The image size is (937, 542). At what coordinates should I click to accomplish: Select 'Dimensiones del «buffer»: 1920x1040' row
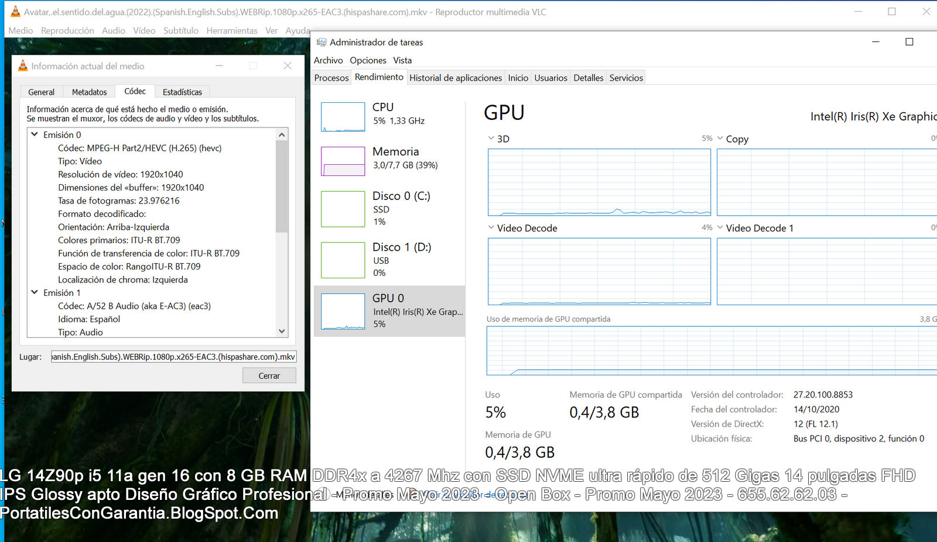[x=131, y=187]
